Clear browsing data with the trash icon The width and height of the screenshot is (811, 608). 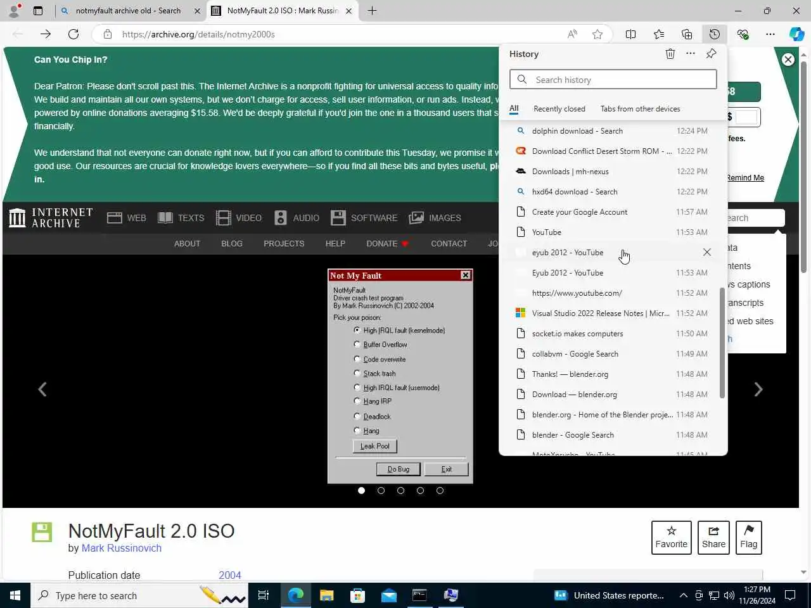point(670,54)
